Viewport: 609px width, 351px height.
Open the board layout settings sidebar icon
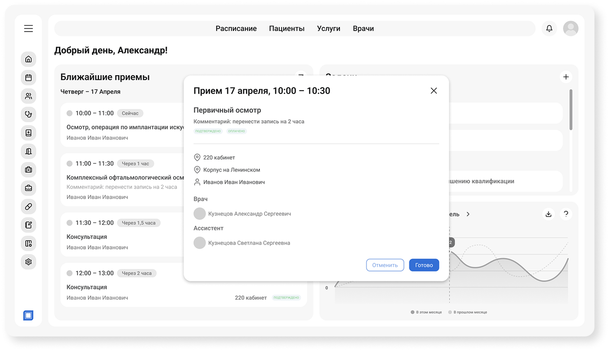point(29,243)
